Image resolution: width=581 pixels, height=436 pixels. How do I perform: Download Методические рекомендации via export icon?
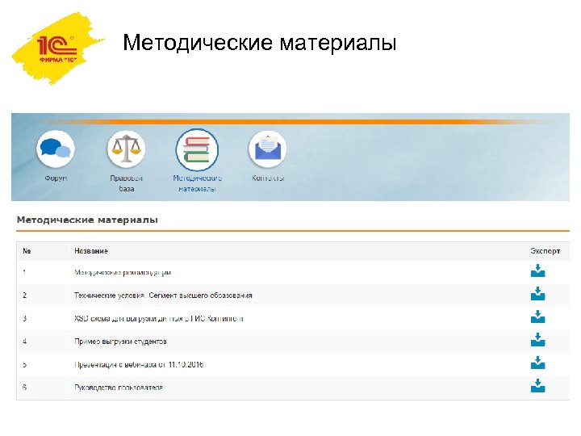click(537, 271)
